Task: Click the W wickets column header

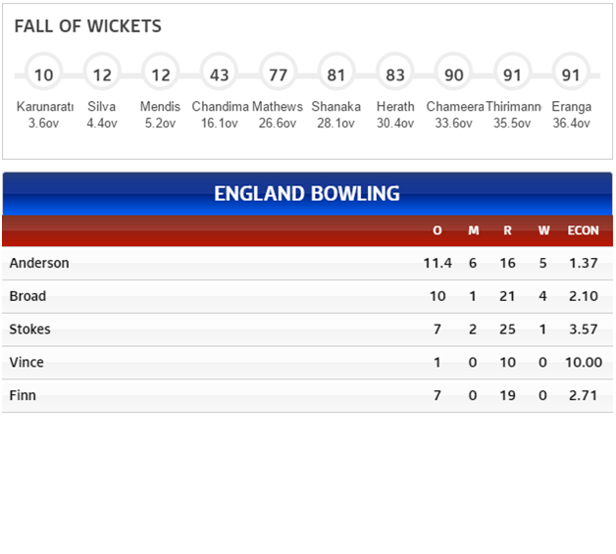Action: pyautogui.click(x=543, y=230)
